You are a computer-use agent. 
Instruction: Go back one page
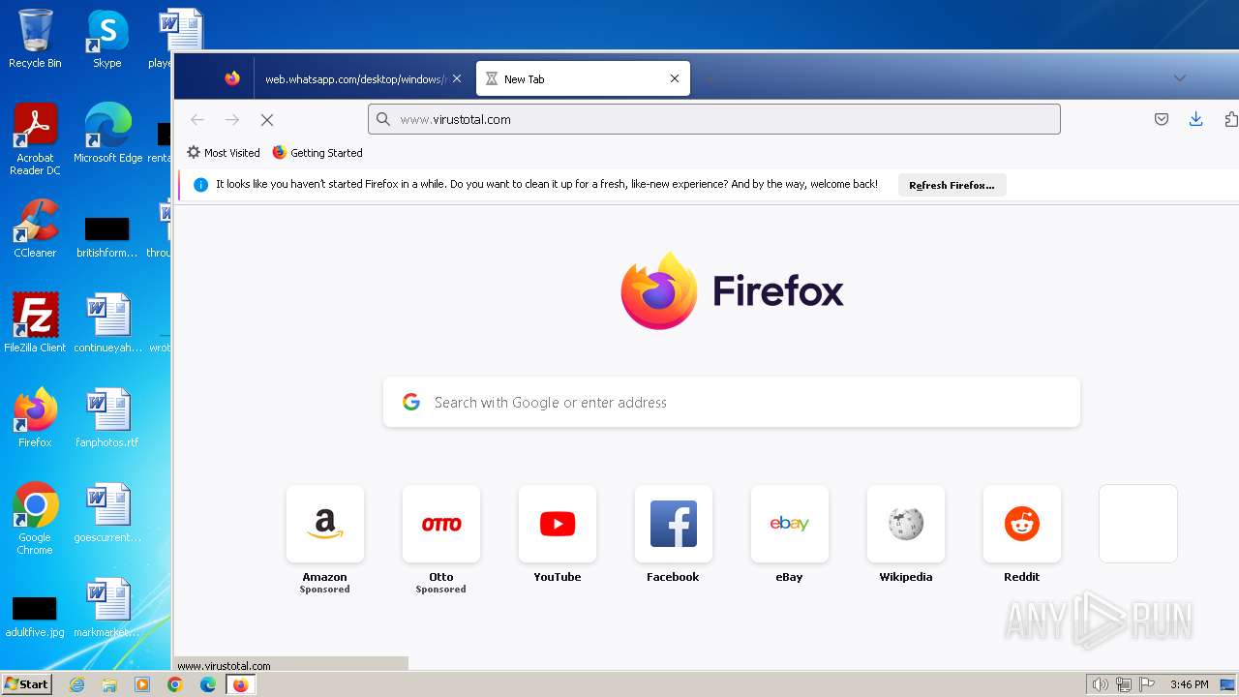coord(197,119)
